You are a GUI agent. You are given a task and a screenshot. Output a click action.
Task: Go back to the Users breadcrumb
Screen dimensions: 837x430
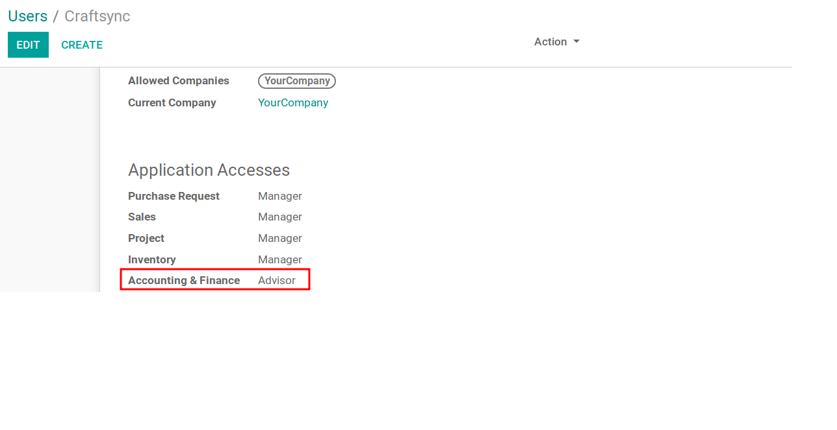tap(27, 16)
